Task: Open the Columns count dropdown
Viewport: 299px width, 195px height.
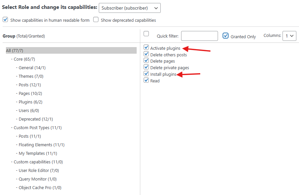Action: (289, 36)
